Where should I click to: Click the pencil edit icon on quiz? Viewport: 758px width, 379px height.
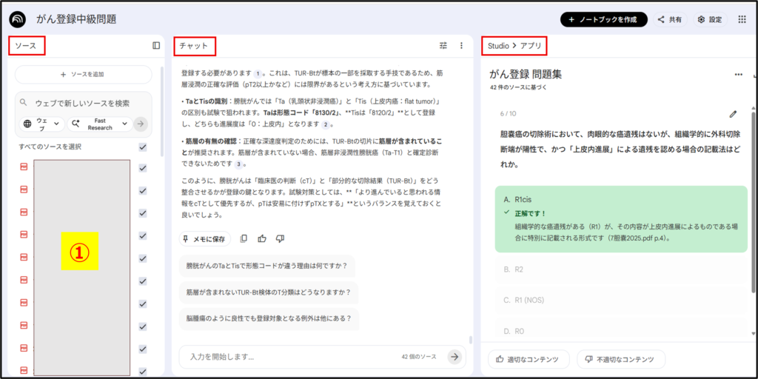click(x=733, y=114)
